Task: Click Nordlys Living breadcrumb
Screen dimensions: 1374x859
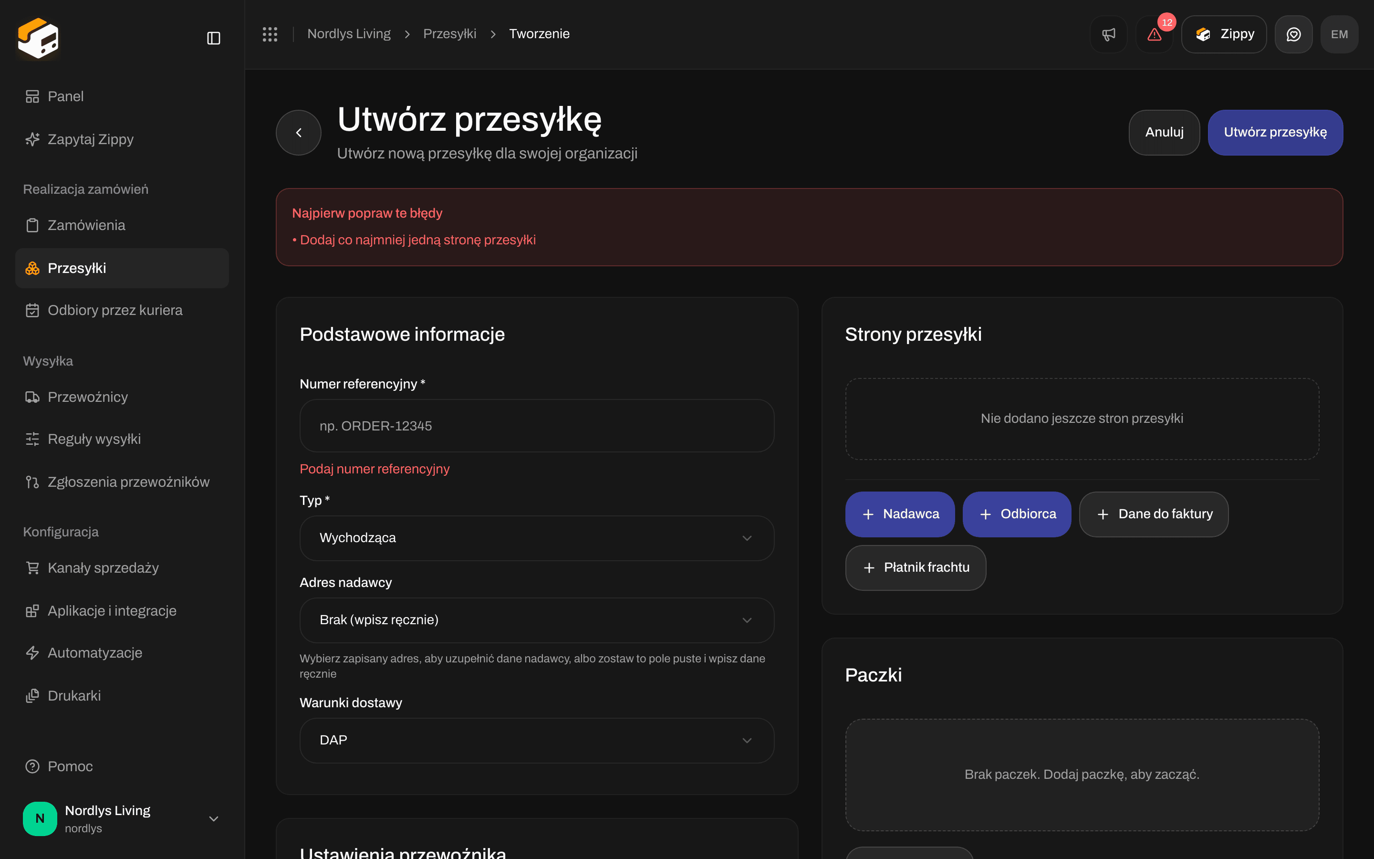Action: tap(349, 34)
